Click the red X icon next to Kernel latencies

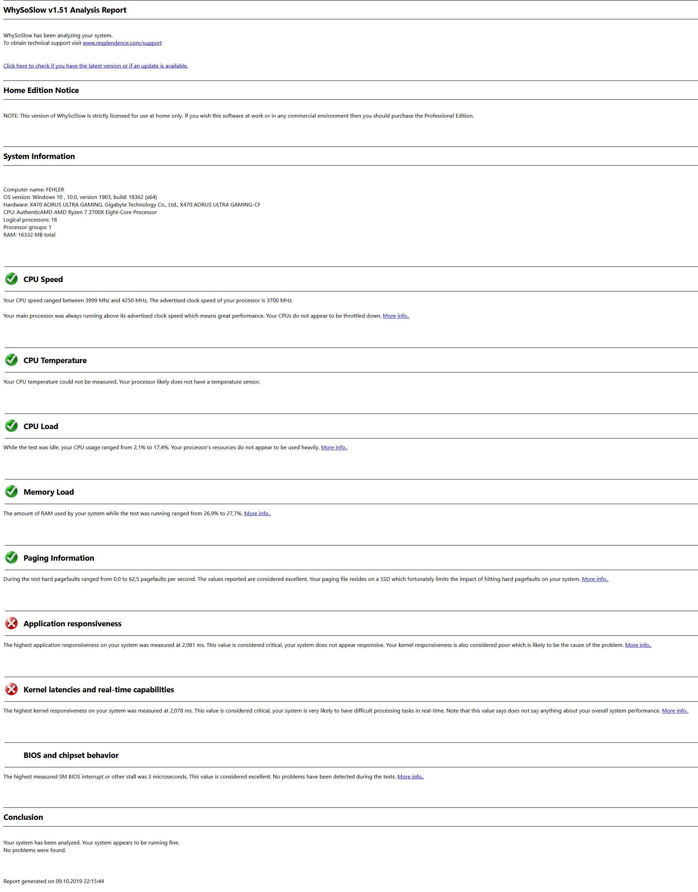coord(11,689)
